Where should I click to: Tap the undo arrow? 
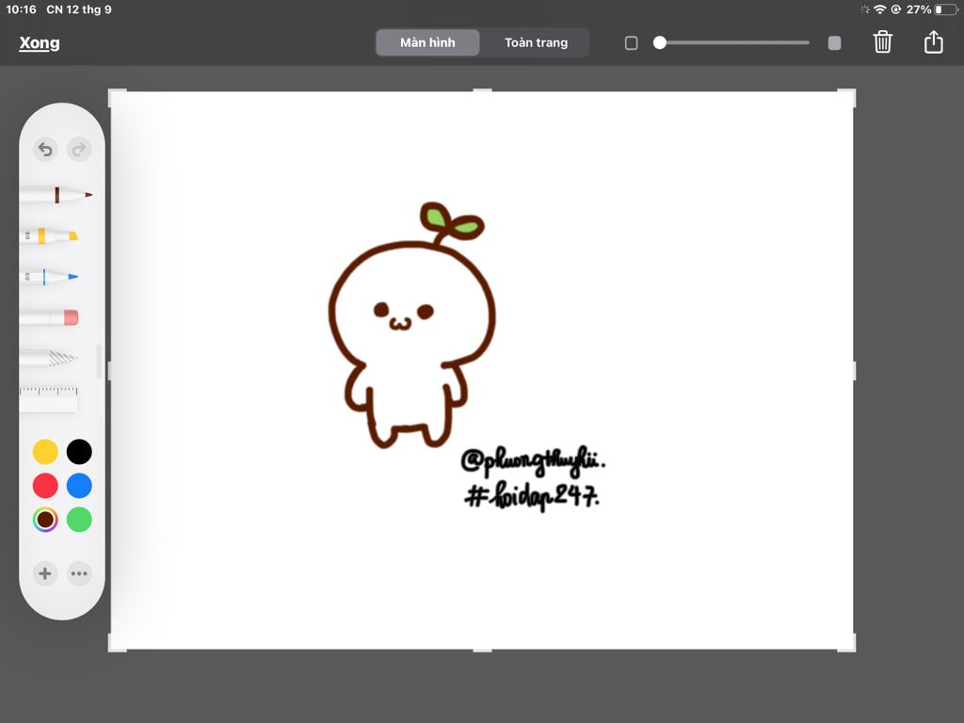[x=45, y=150]
